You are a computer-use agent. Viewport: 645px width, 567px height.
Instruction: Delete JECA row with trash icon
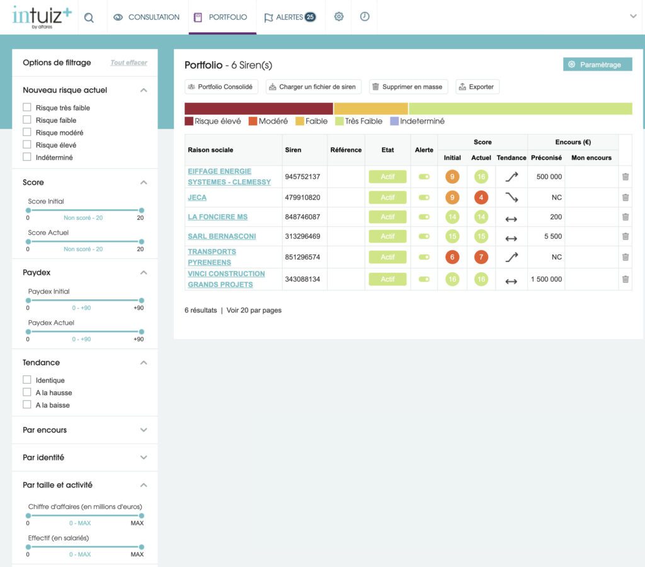coord(625,197)
